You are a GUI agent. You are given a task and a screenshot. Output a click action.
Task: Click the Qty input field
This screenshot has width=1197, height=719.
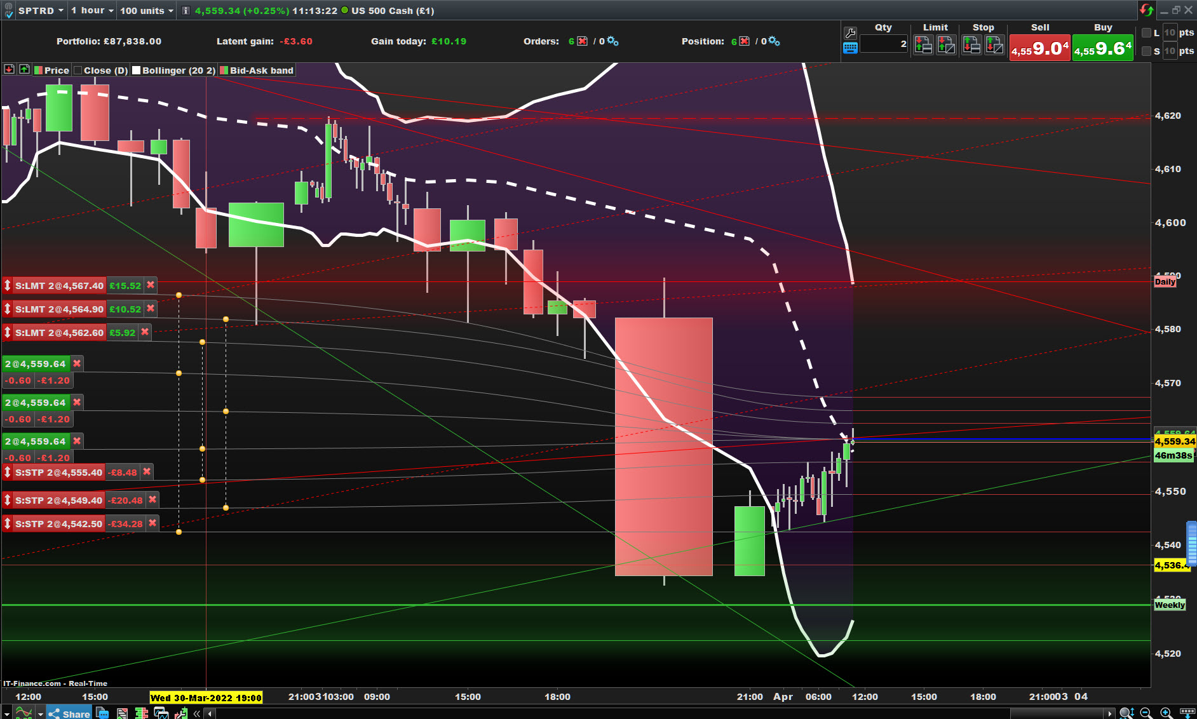884,44
